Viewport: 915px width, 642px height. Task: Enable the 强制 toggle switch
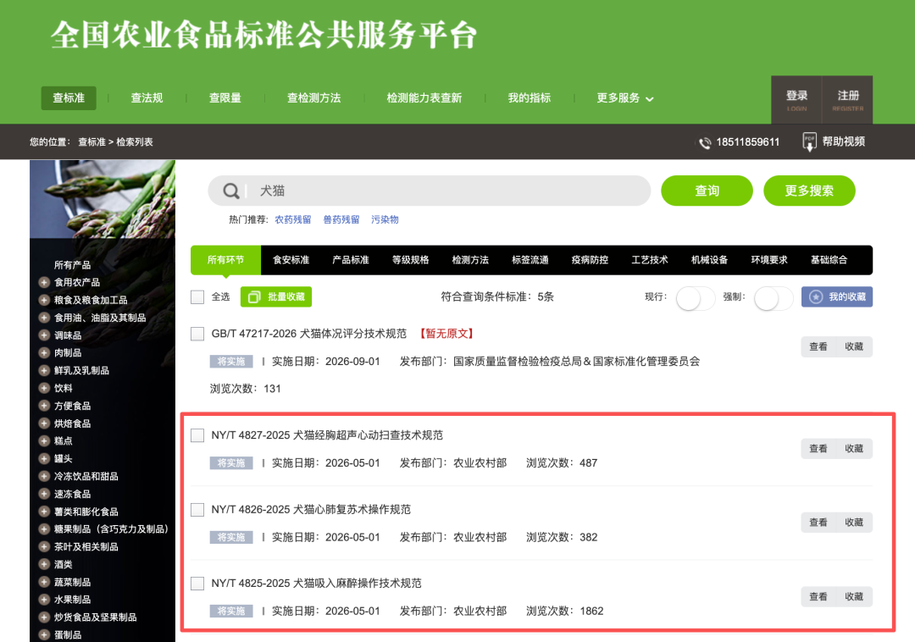tap(773, 297)
